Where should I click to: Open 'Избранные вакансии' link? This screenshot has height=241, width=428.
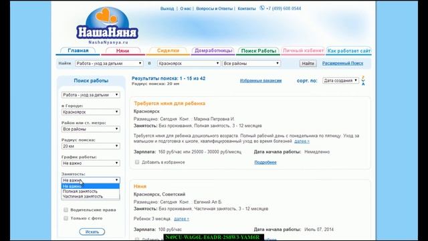(x=261, y=80)
